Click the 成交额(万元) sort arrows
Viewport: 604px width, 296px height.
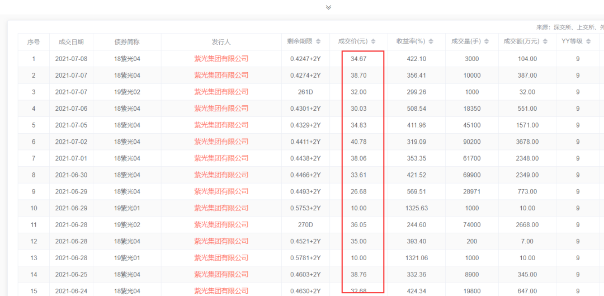(545, 42)
